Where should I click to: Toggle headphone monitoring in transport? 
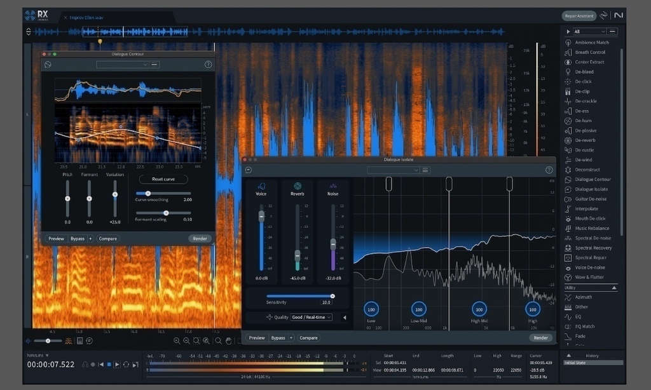pos(85,365)
